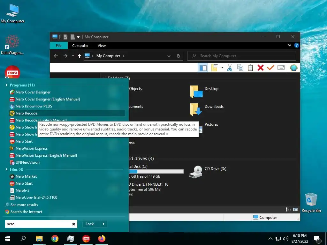Click the start menu search box
The width and height of the screenshot is (327, 245).
41,224
